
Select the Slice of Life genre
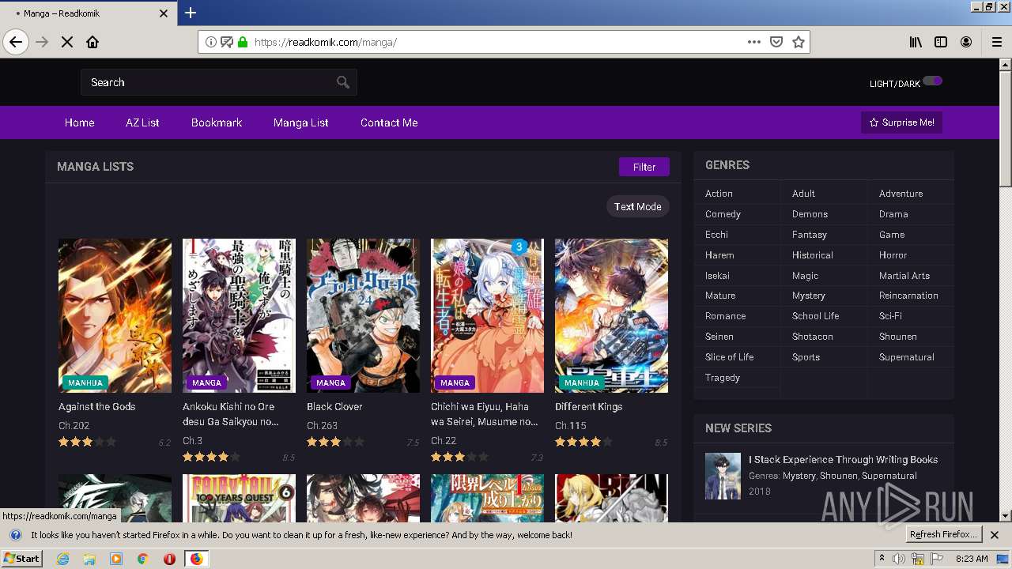tap(730, 357)
